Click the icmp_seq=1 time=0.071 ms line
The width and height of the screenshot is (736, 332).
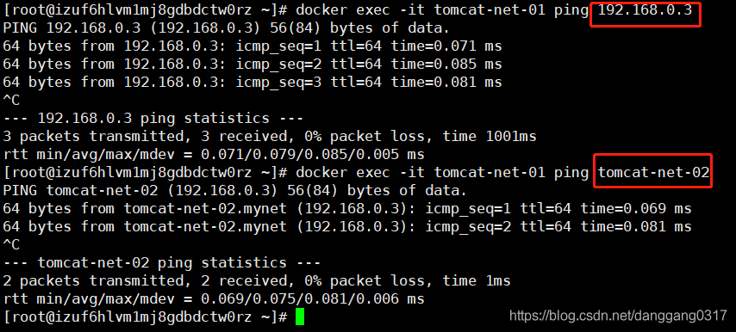(252, 46)
